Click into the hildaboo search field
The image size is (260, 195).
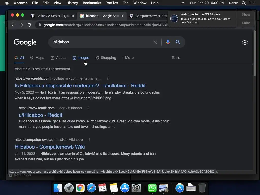click(101, 42)
